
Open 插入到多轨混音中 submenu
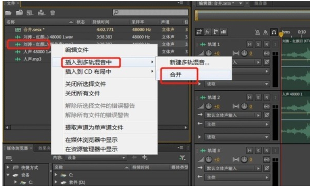[104, 62]
